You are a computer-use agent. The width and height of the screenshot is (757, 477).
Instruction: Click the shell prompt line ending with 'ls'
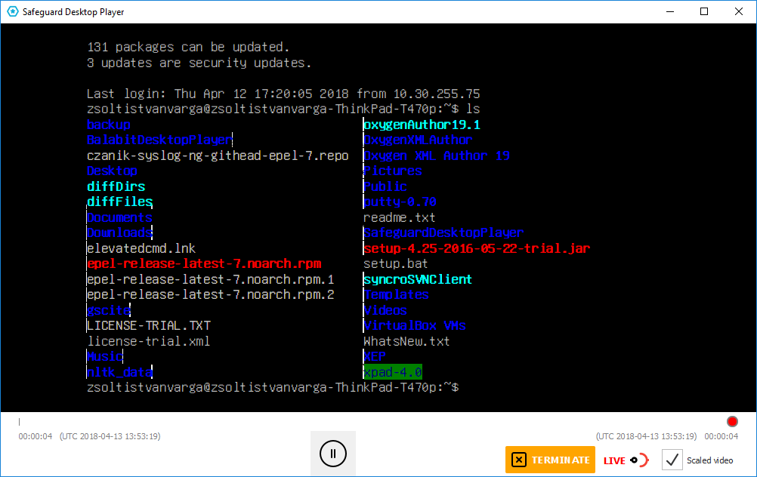coord(283,109)
